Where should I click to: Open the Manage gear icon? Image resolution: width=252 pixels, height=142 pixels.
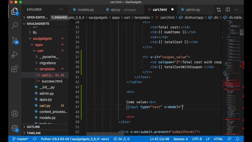[15, 128]
